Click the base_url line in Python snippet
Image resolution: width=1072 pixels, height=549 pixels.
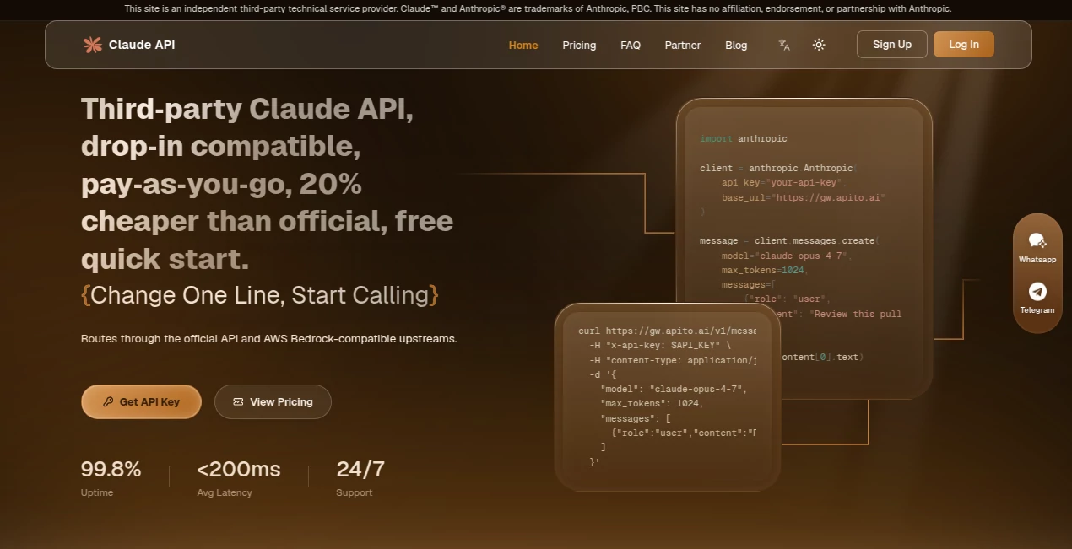(x=803, y=197)
